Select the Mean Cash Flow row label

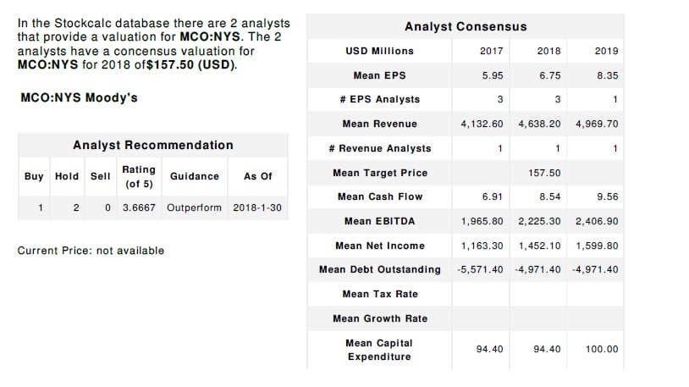click(379, 196)
